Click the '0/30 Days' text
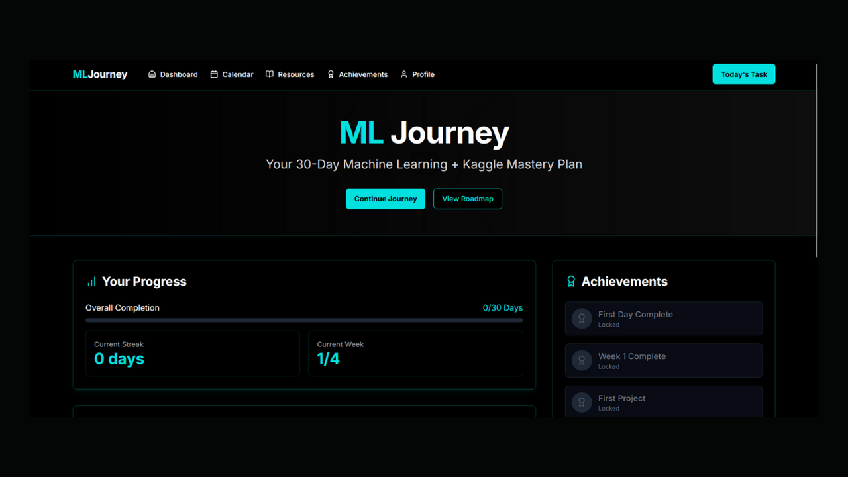 503,308
